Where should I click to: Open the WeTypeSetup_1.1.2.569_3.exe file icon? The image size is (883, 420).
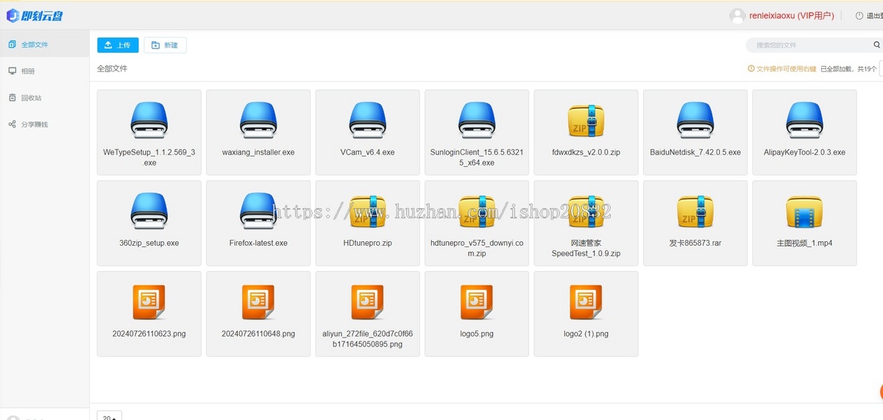tap(149, 120)
